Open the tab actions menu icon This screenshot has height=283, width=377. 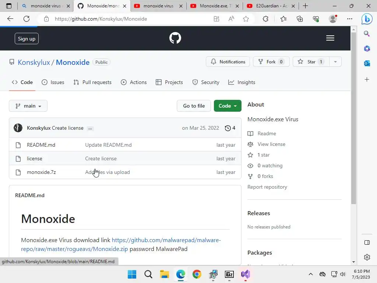point(9,6)
